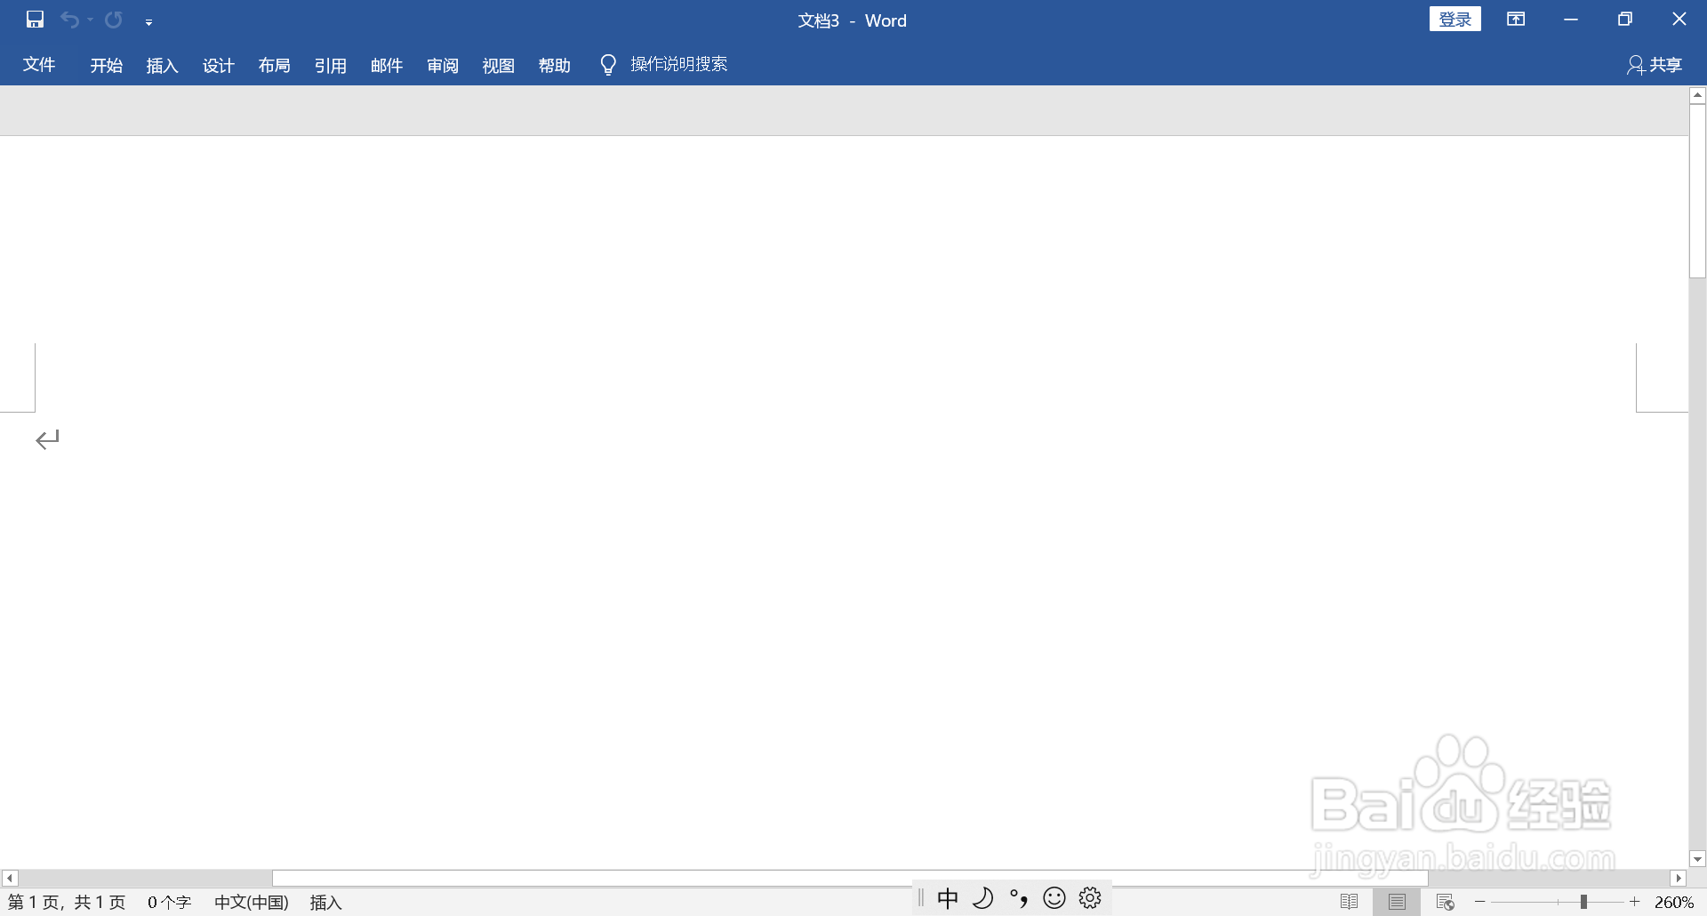1707x916 pixels.
Task: Switch to Read Mode view
Action: tap(1349, 902)
